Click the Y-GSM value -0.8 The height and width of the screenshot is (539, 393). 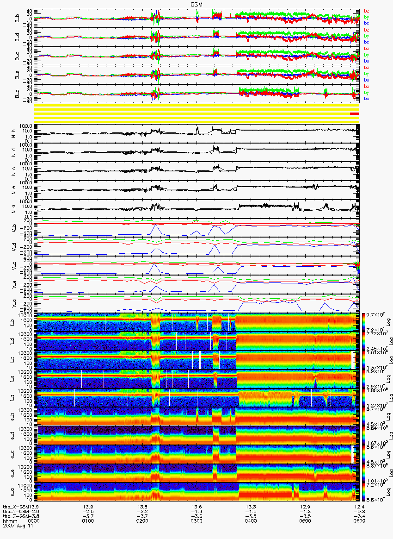click(359, 512)
